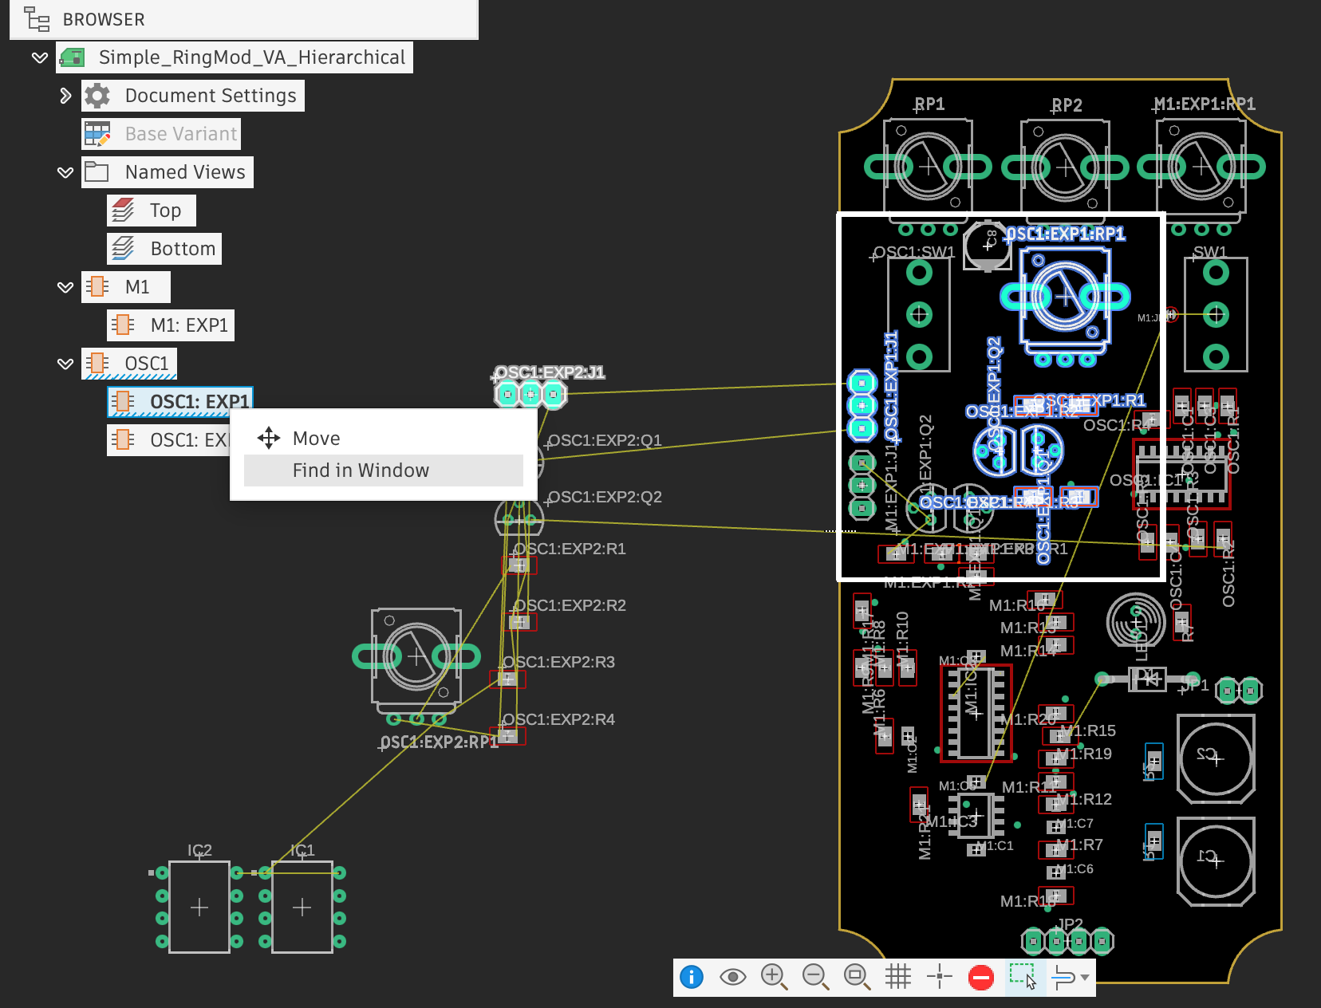Collapse the Named Views folder

coord(65,172)
